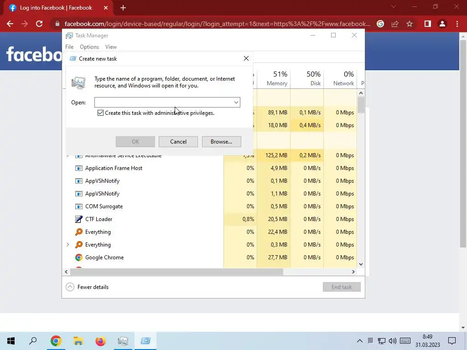This screenshot has width=467, height=350.
Task: Open the notification center icon
Action: (452, 341)
